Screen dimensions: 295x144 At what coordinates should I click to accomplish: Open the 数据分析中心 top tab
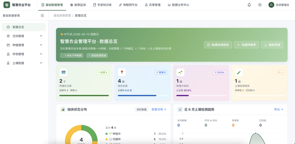[178, 5]
